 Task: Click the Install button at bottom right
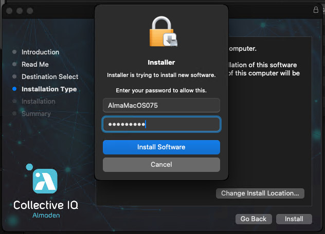294,219
